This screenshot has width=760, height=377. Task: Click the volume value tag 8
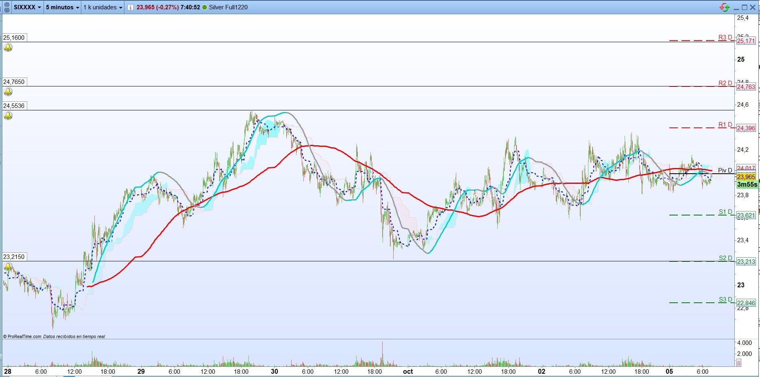(739, 363)
